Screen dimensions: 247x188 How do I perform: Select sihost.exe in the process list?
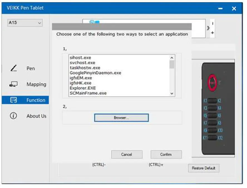(x=80, y=57)
